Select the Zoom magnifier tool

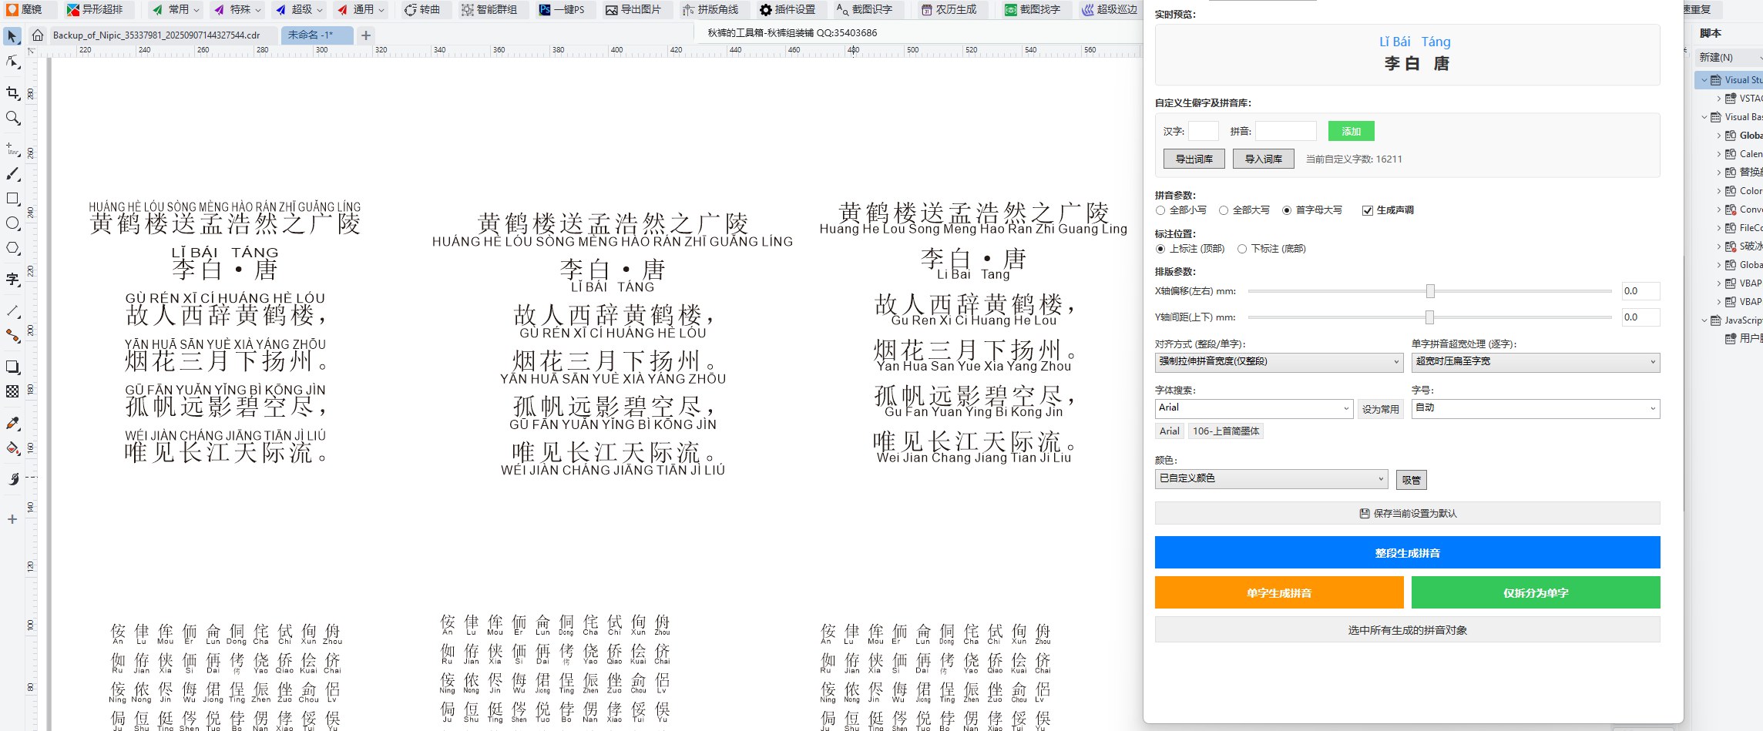(x=12, y=118)
